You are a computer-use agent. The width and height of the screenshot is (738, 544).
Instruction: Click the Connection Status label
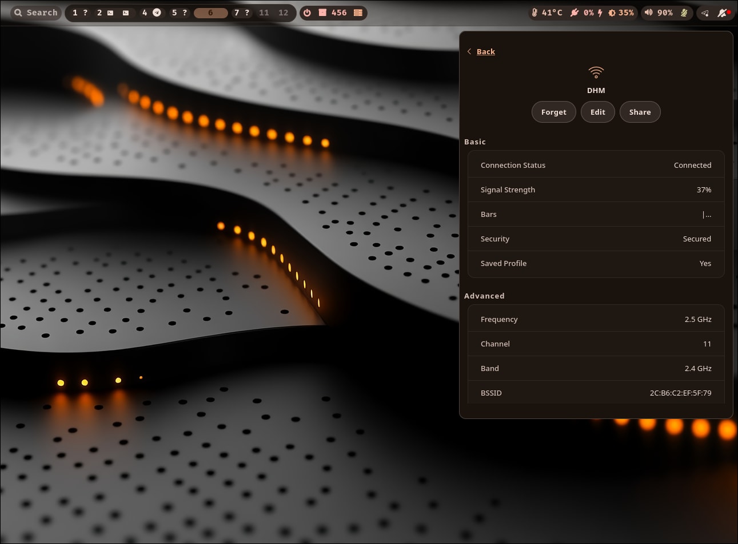point(513,165)
